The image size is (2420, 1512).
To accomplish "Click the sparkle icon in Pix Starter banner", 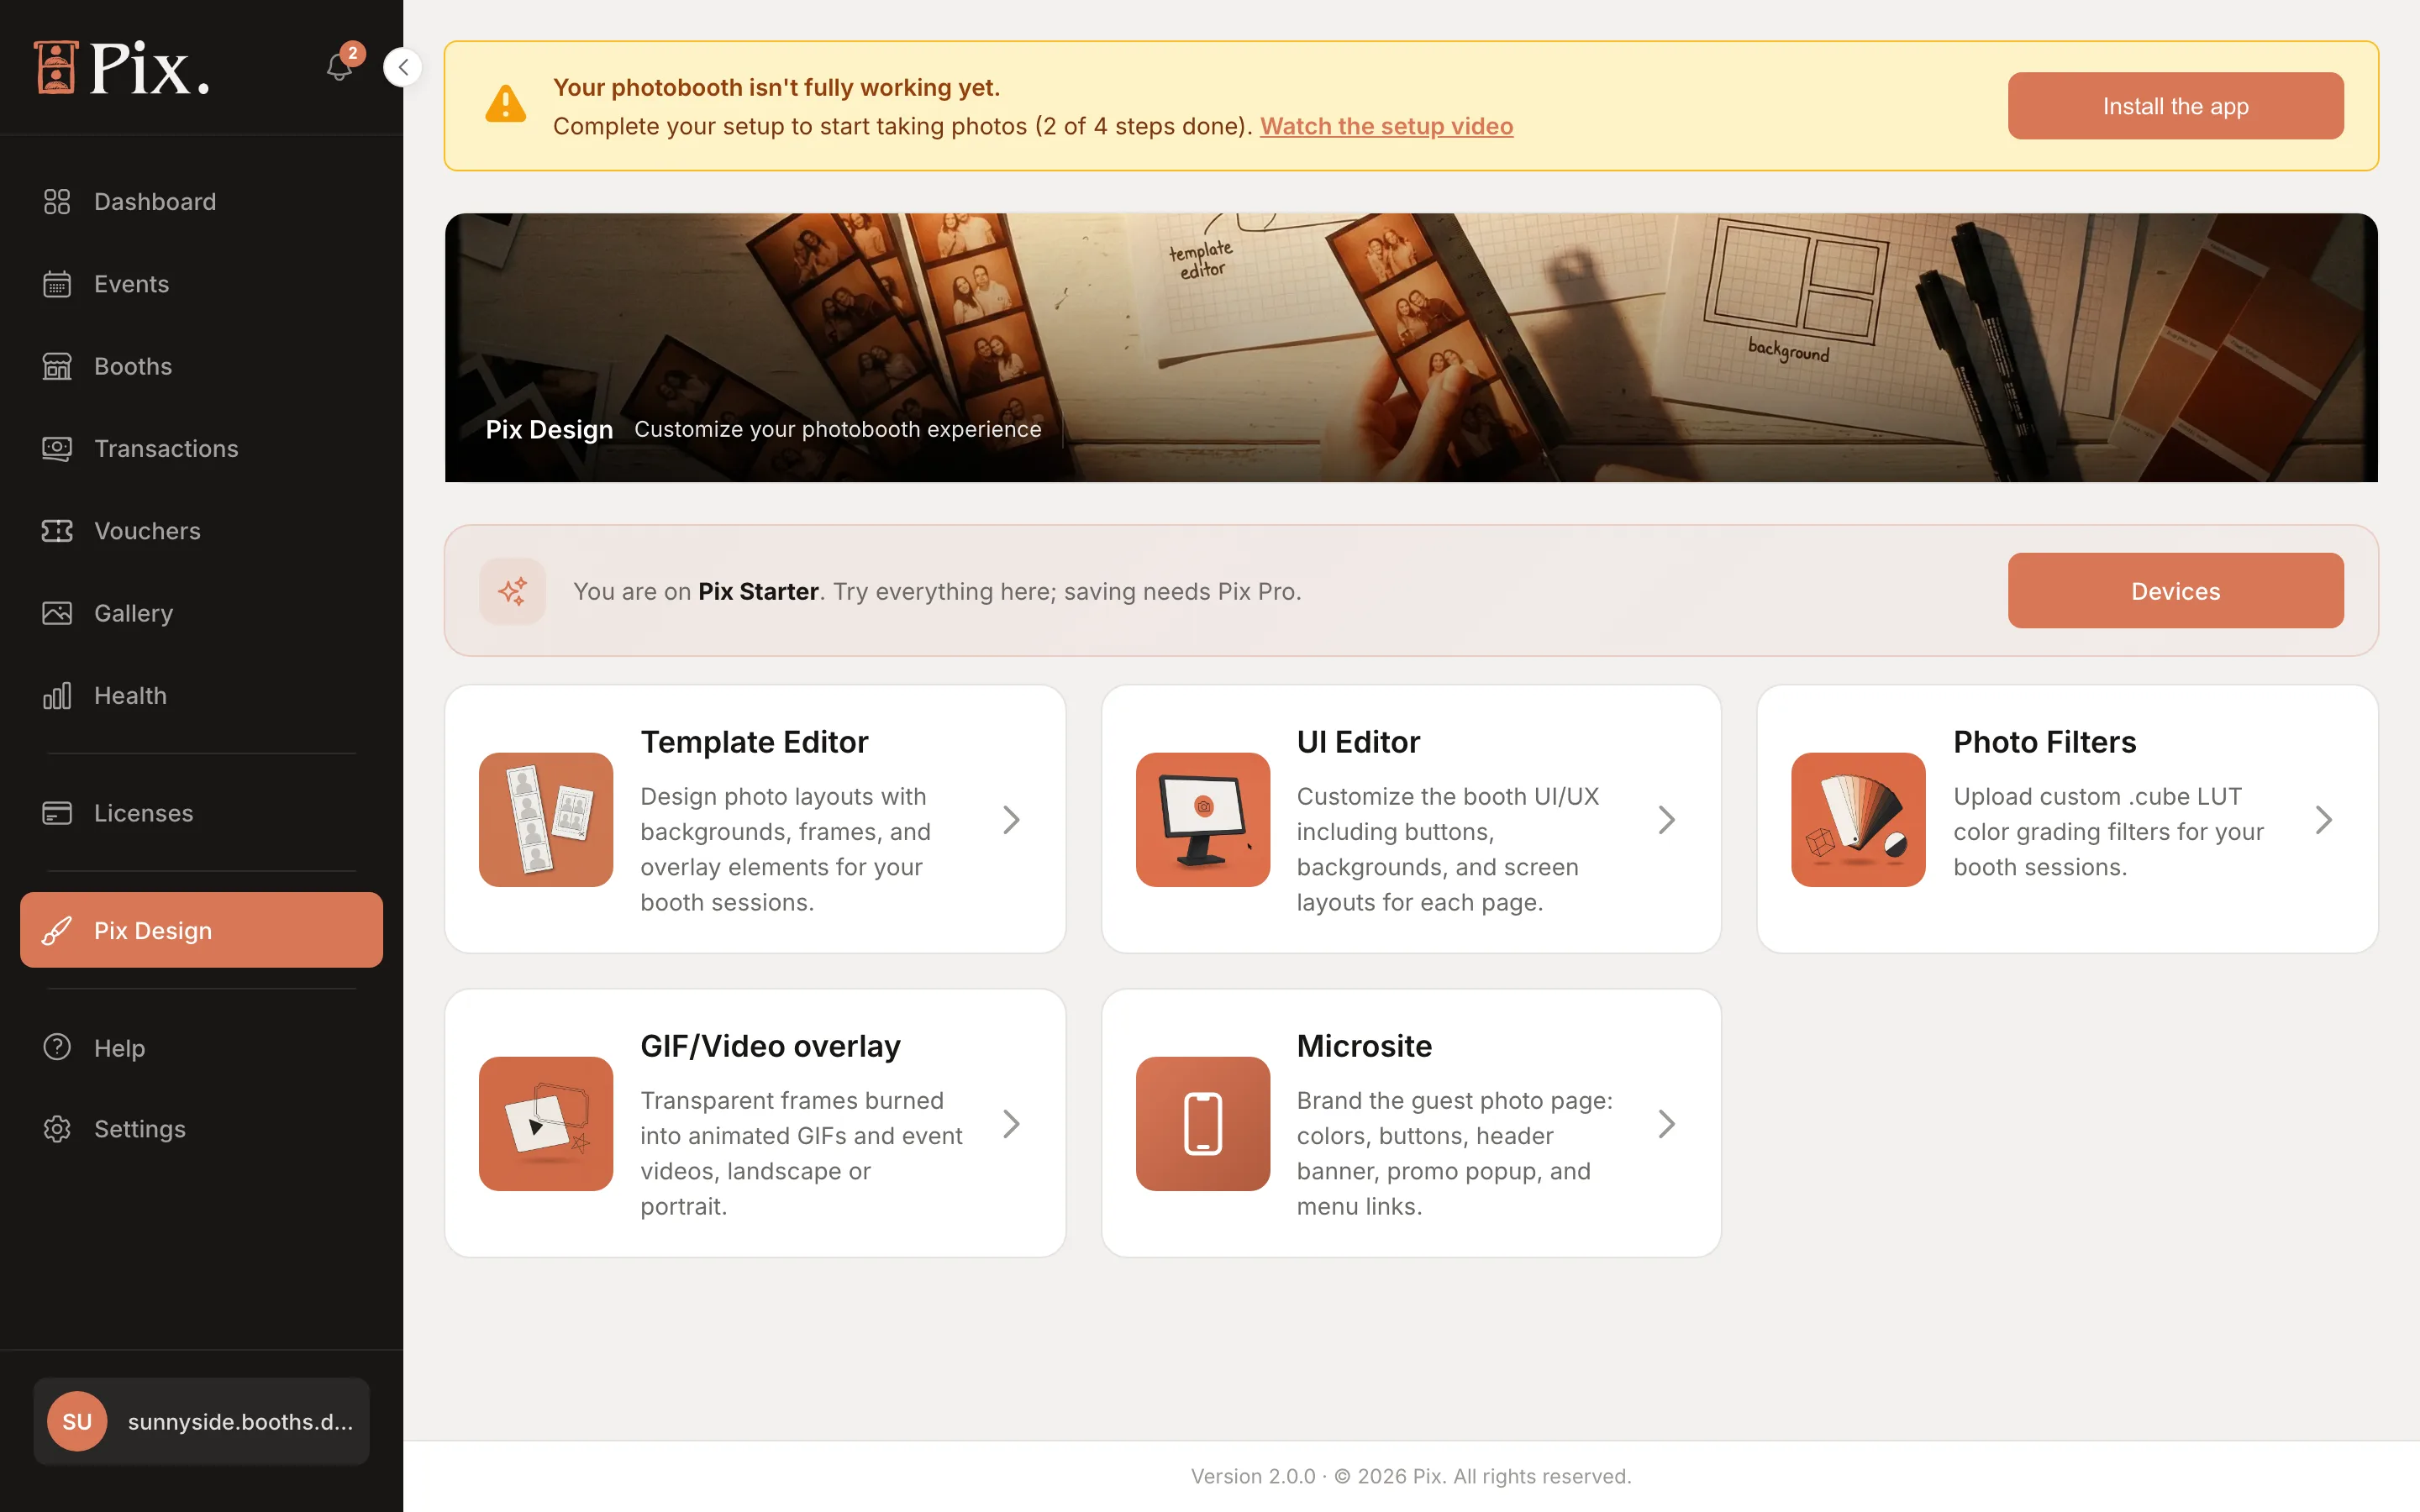I will [512, 591].
